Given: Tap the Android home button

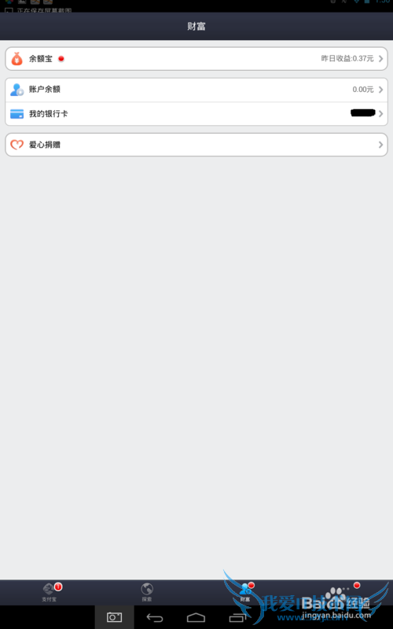Looking at the screenshot, I should [196, 618].
